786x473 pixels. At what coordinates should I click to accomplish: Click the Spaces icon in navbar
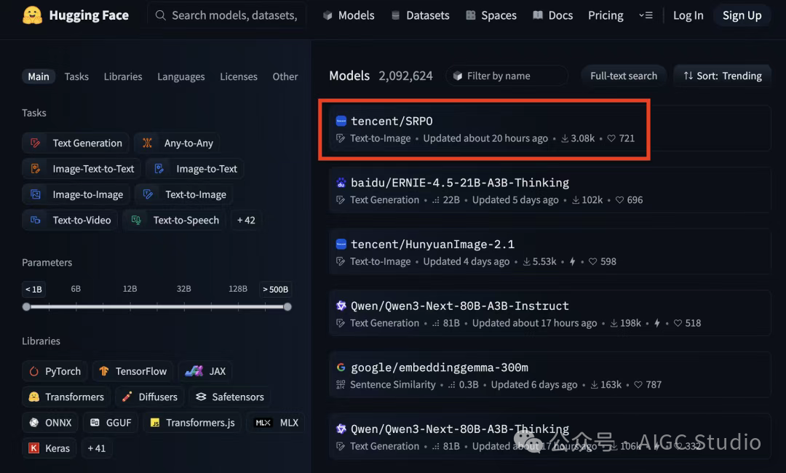click(x=470, y=15)
